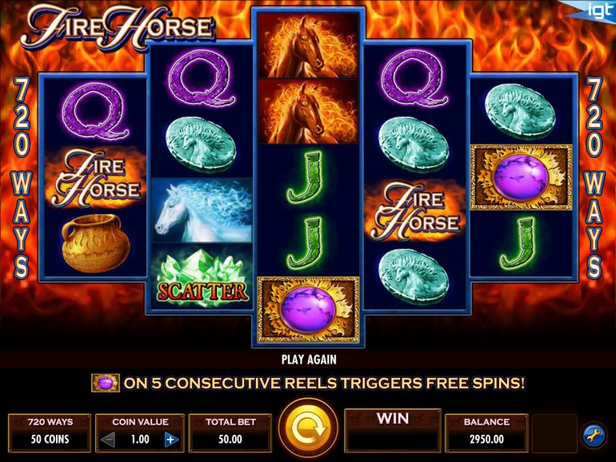Click the Total Bet 50.00 box
The width and height of the screenshot is (616, 462).
coord(230,432)
